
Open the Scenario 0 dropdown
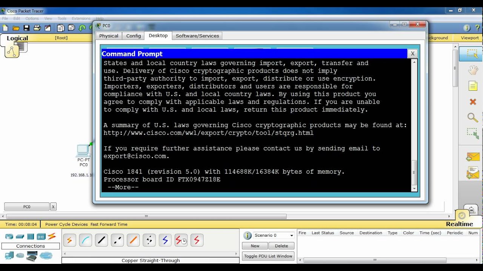point(274,235)
